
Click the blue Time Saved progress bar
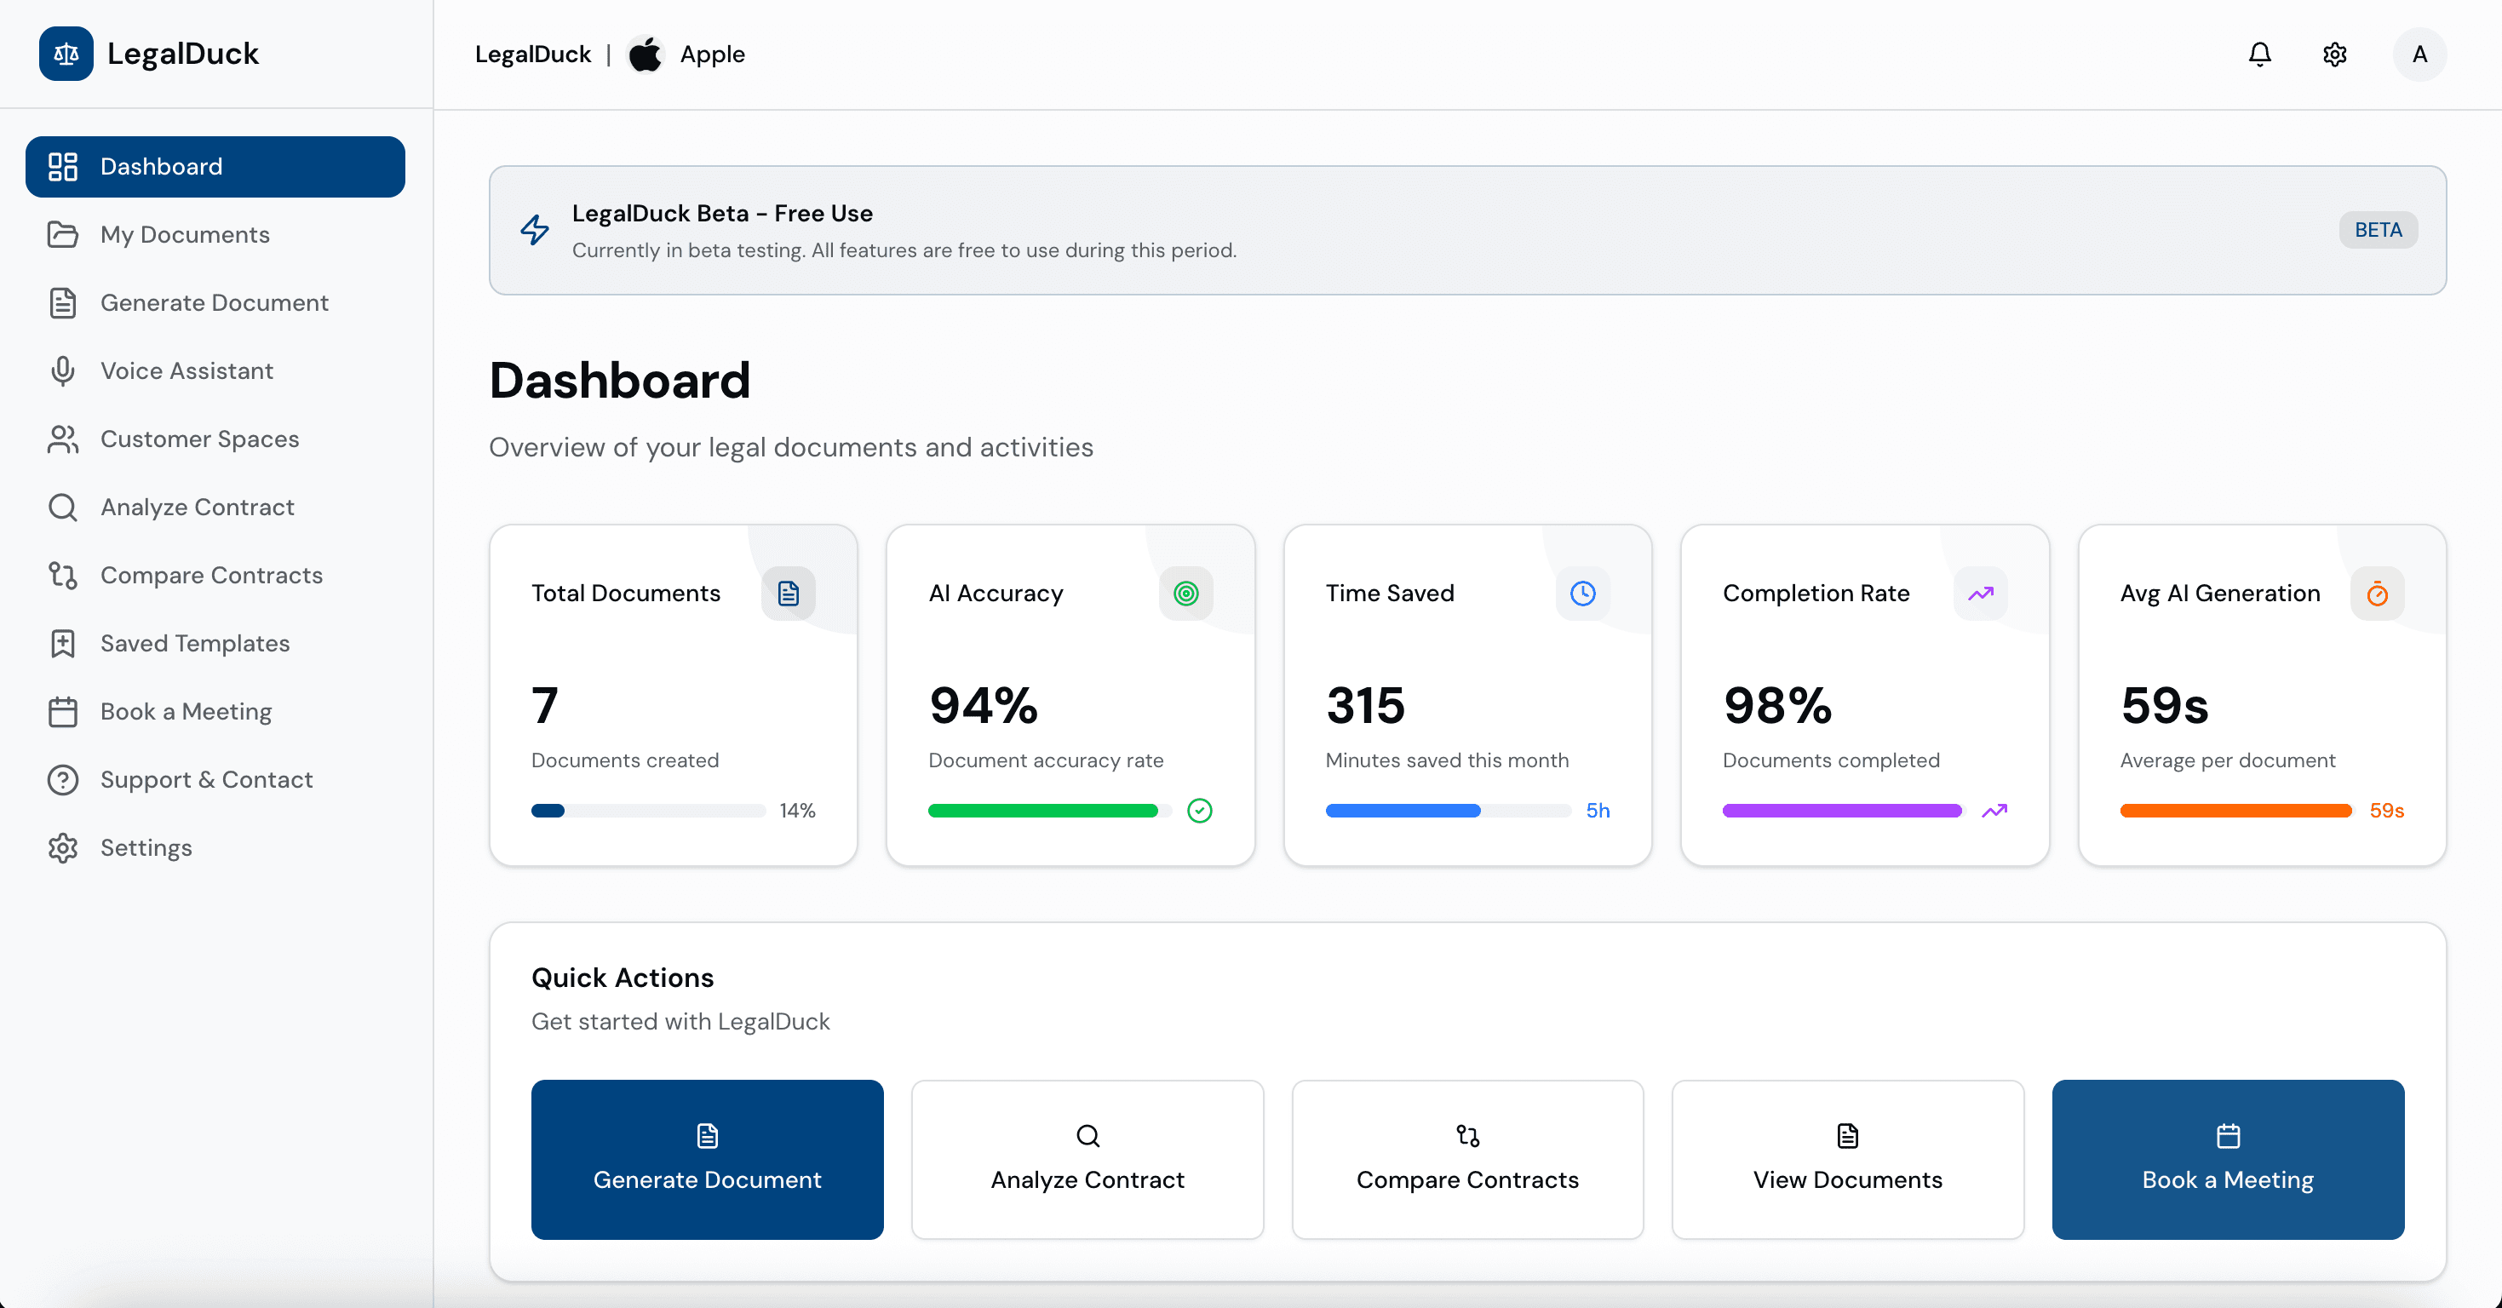pyautogui.click(x=1447, y=811)
